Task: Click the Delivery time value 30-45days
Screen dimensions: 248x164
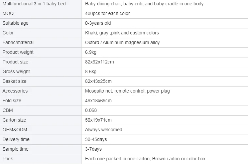Action: tap(96, 140)
